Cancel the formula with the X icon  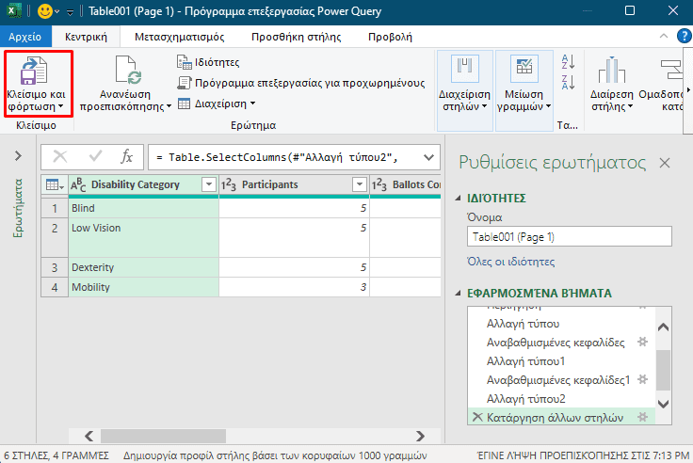point(59,157)
